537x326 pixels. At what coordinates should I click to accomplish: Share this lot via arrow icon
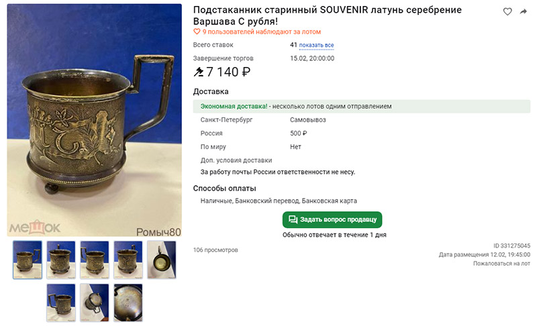click(x=524, y=11)
